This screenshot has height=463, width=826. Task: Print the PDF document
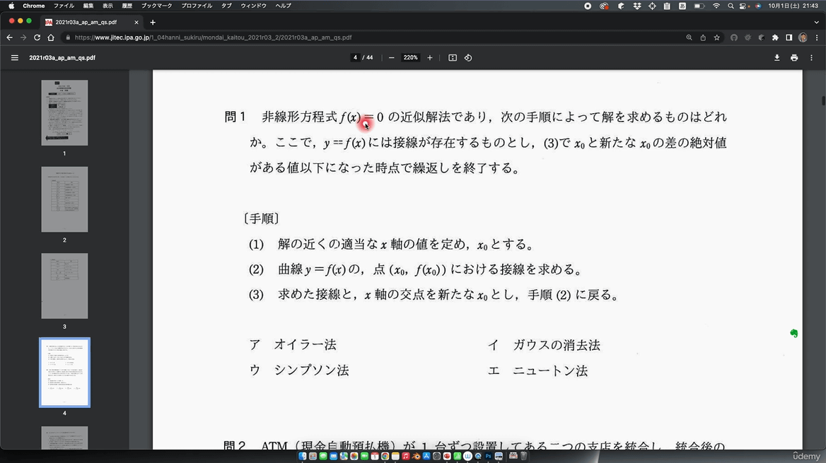point(794,58)
